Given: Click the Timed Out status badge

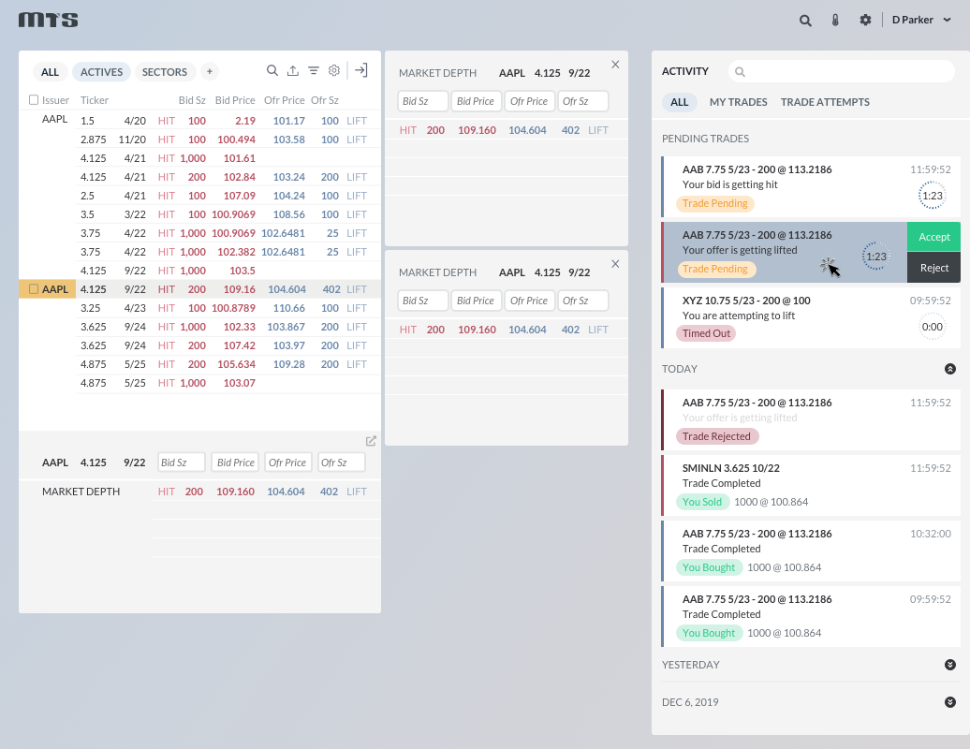Looking at the screenshot, I should point(706,333).
